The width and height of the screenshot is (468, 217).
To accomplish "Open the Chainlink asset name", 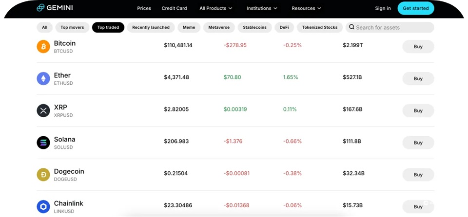I will pos(69,203).
